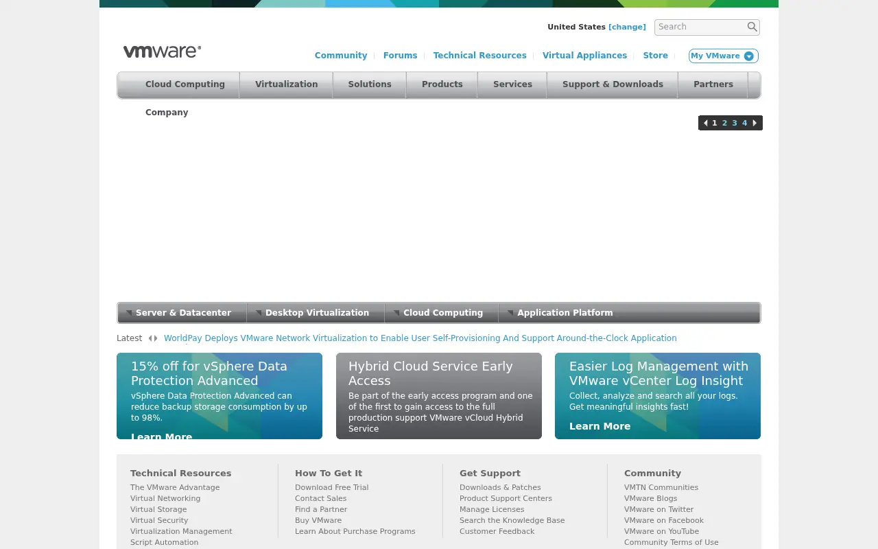Open the Hybrid Cloud Service Early Access promo
This screenshot has height=549, width=878.
(439, 396)
